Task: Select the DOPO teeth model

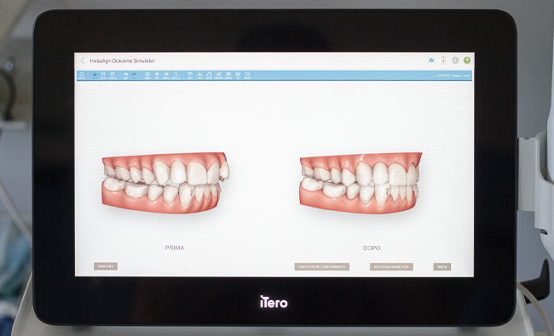Action: pos(361,183)
